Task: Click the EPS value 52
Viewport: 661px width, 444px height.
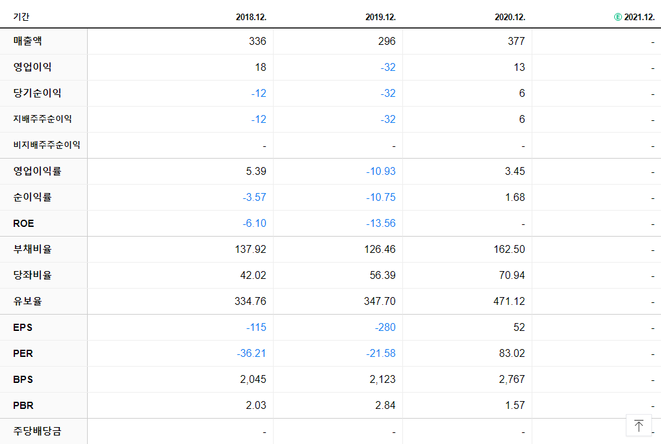Action: 519,328
